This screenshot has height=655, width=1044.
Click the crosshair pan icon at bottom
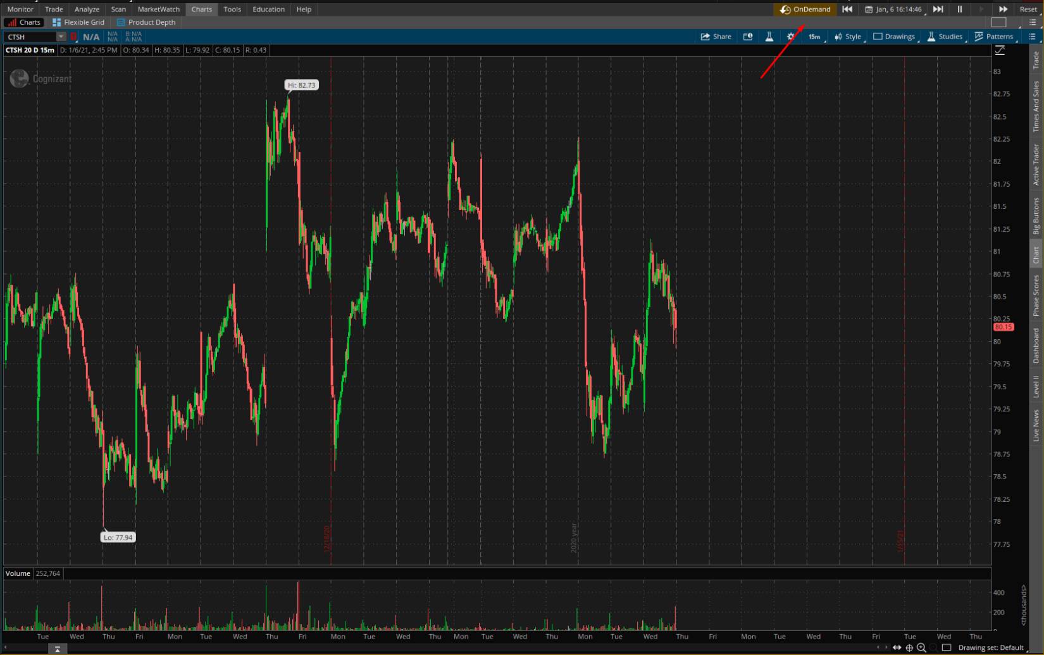click(909, 647)
